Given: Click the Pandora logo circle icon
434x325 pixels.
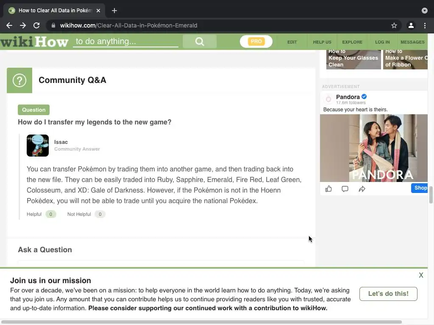Looking at the screenshot, I should pyautogui.click(x=328, y=99).
